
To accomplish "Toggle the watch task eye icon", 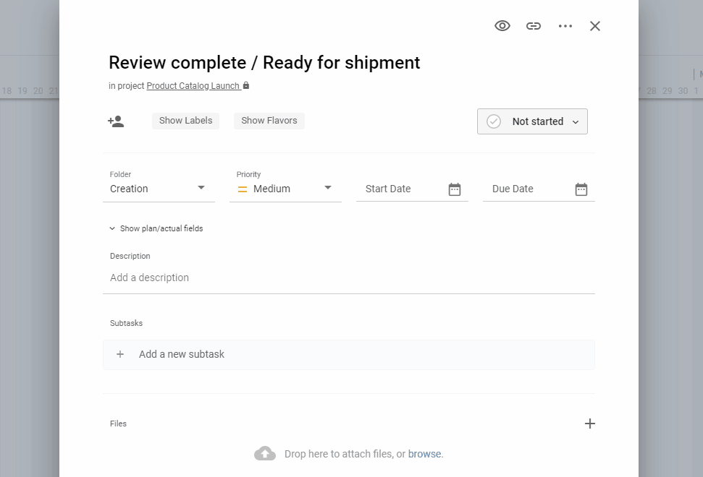I will [502, 26].
